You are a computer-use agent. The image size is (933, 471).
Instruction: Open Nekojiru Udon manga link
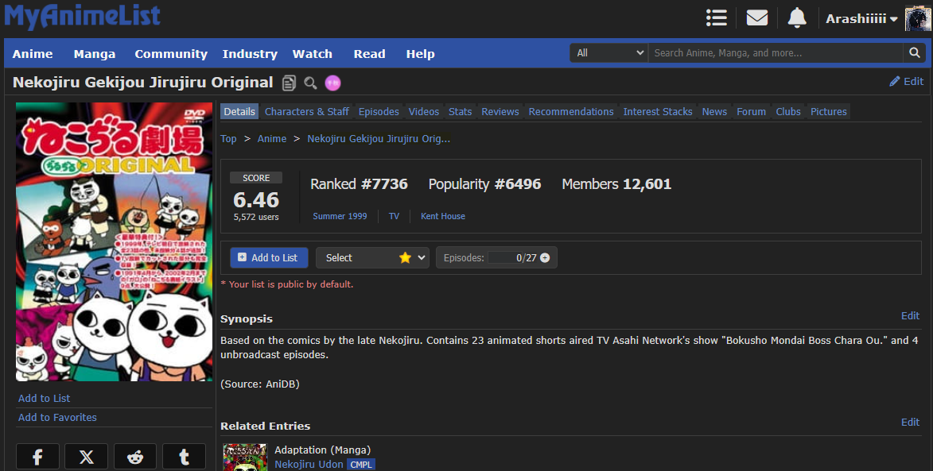309,465
